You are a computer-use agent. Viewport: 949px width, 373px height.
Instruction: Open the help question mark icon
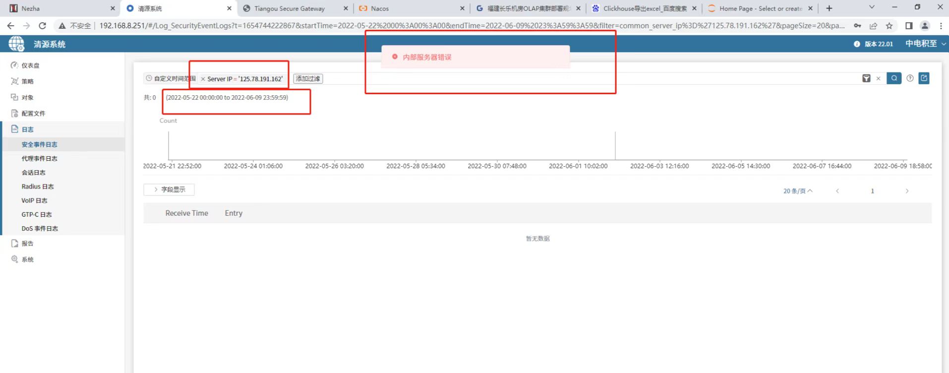[910, 78]
